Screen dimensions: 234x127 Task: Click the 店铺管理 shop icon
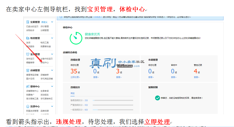(28, 70)
